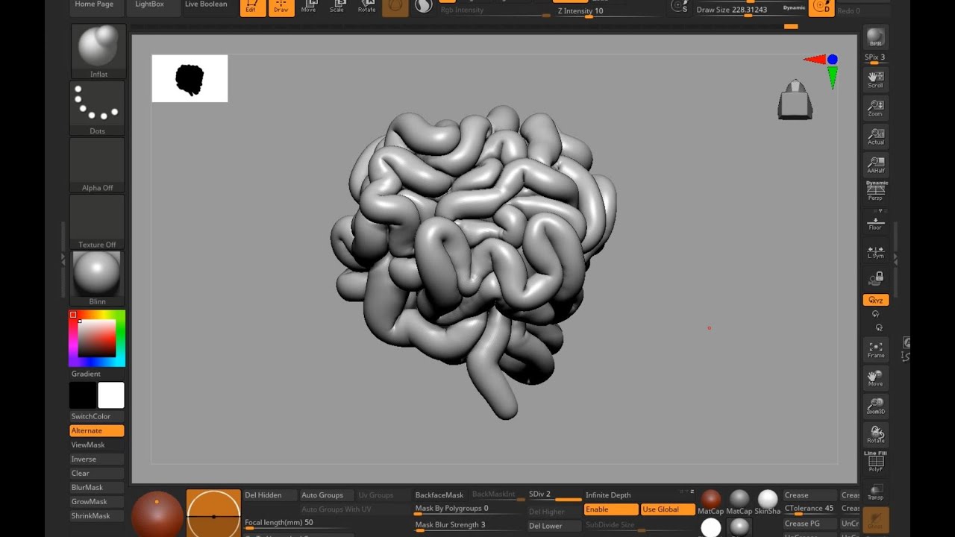
Task: Click the Zoom3D icon
Action: click(875, 406)
